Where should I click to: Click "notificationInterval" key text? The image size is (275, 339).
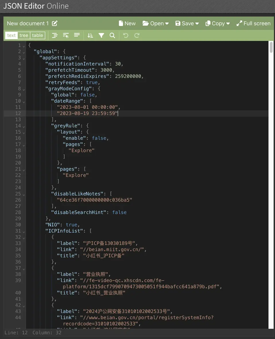77,64
